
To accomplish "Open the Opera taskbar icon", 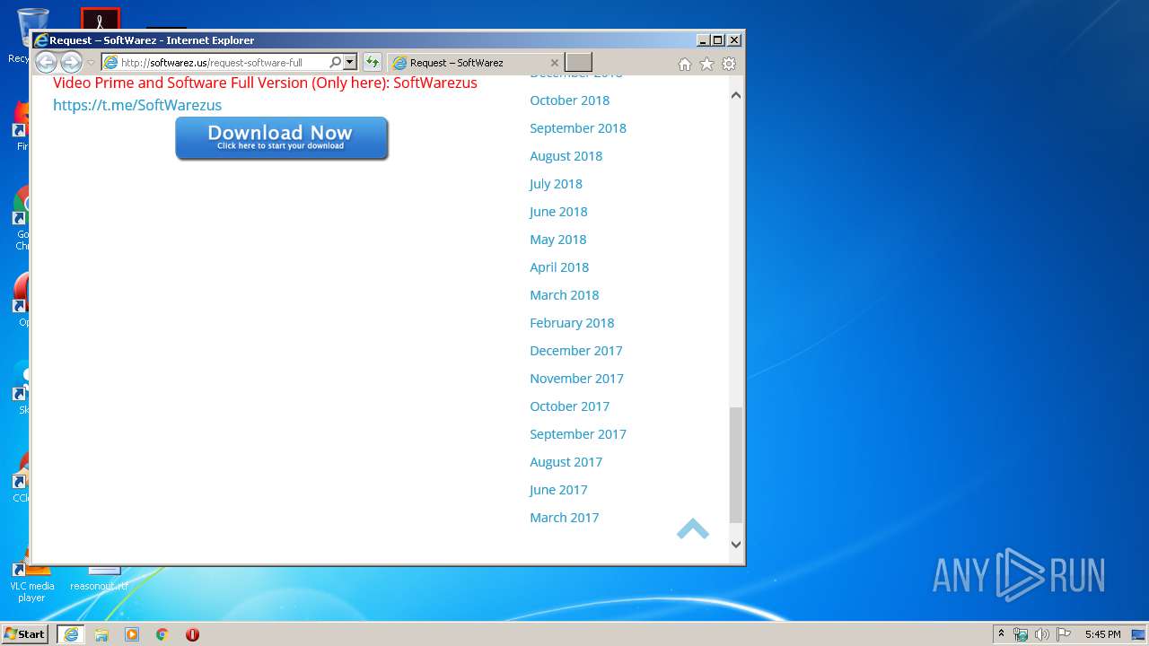I will tap(192, 634).
